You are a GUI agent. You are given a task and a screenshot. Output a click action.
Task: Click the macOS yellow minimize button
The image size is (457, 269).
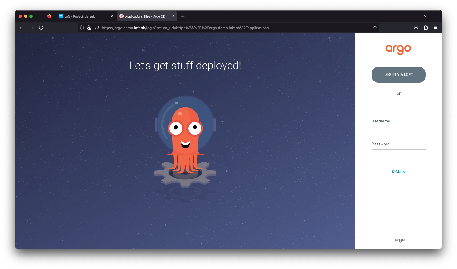pos(26,16)
